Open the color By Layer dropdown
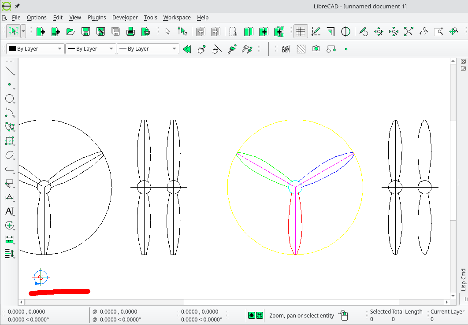 pyautogui.click(x=36, y=49)
